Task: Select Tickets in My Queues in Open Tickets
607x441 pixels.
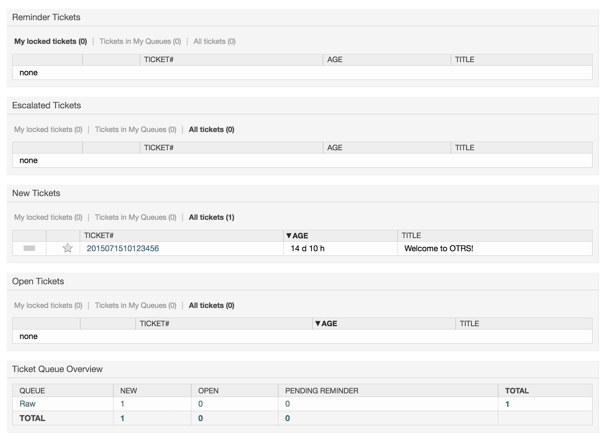Action: click(x=135, y=305)
